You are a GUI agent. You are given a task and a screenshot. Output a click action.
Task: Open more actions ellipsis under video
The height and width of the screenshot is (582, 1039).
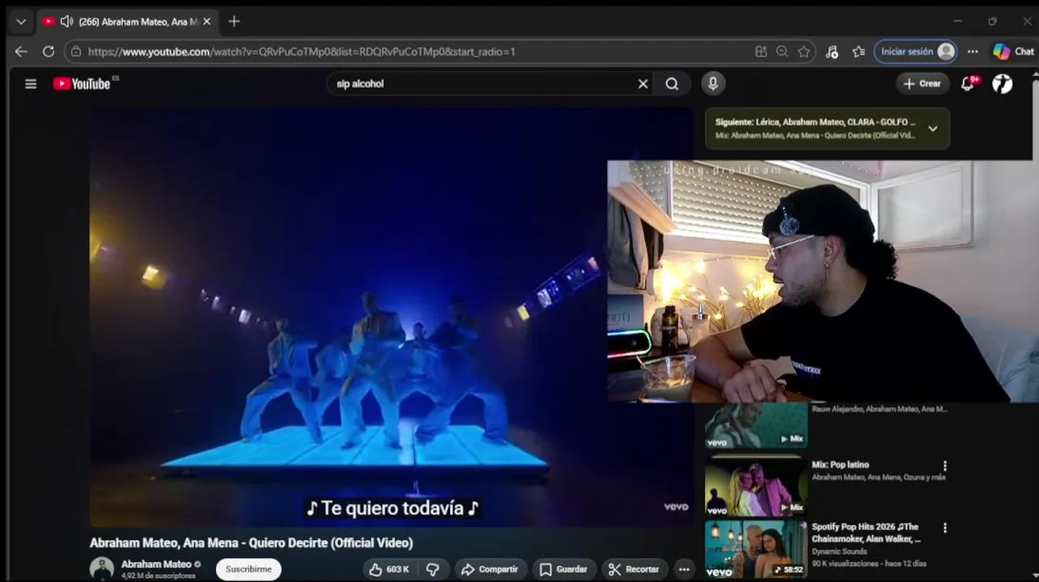pos(684,569)
